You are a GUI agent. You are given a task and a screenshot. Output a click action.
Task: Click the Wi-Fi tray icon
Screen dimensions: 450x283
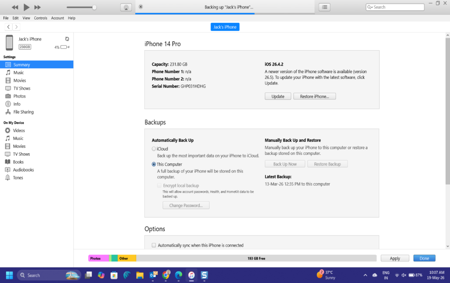point(397,275)
